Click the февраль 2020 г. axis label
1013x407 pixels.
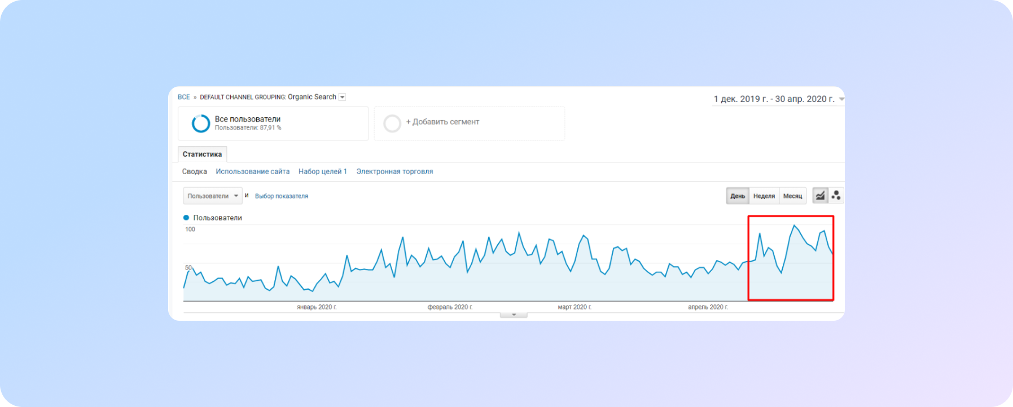(450, 307)
